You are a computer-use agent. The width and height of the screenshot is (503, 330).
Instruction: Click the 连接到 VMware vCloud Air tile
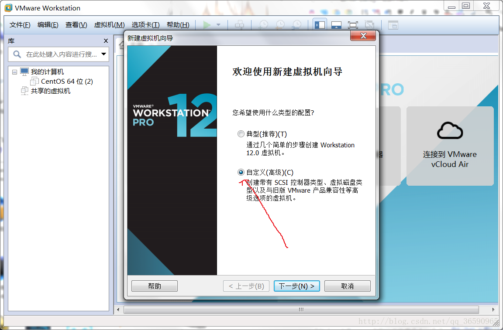(x=450, y=146)
